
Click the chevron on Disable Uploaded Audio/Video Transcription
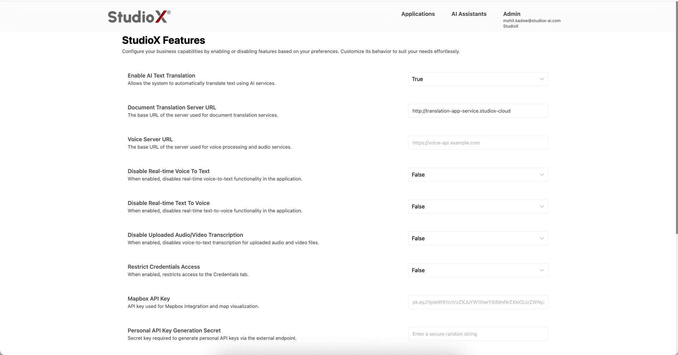click(x=542, y=238)
